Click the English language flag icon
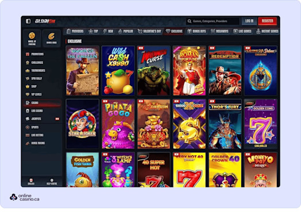The image size is (301, 214). click(31, 180)
